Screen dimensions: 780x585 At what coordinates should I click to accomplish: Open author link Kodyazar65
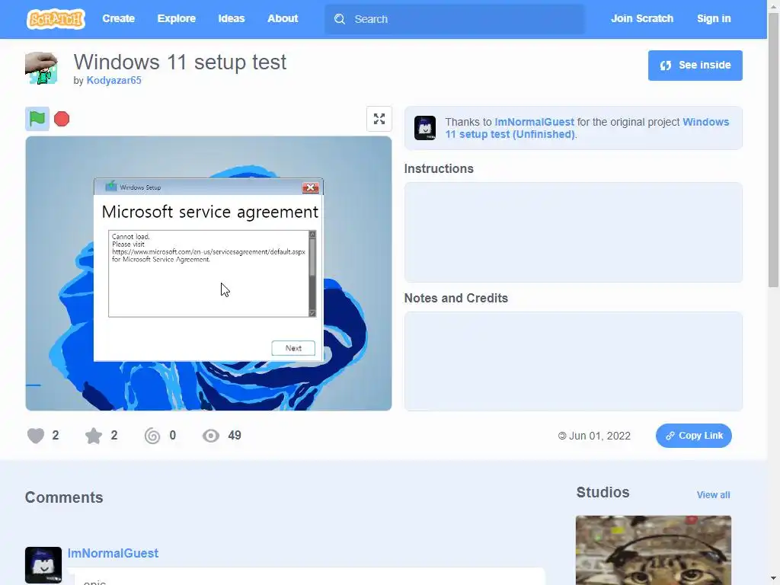[114, 80]
